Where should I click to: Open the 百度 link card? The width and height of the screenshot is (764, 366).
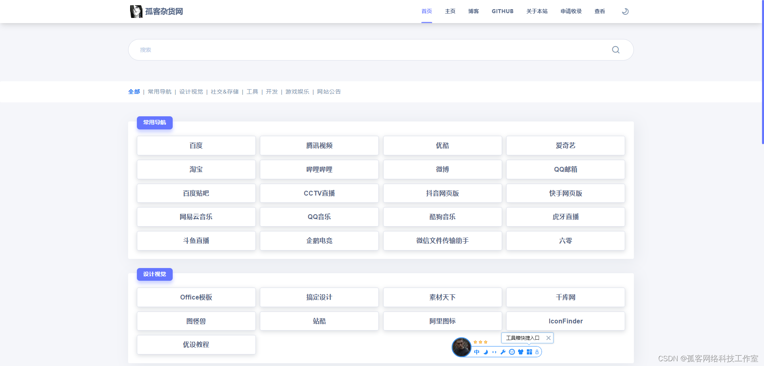pos(196,146)
